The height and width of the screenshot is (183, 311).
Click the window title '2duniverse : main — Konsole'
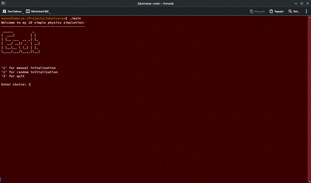pos(155,3)
